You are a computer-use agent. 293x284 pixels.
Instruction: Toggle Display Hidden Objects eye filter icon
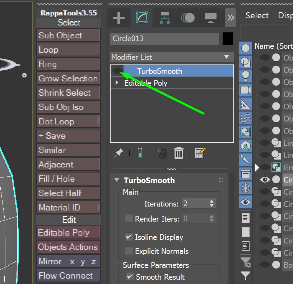coord(246,202)
